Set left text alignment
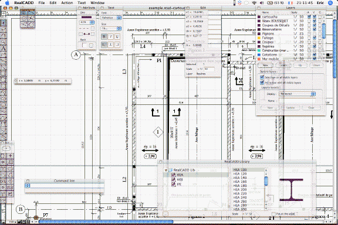Screen dimensions: 338x225 click(104, 45)
